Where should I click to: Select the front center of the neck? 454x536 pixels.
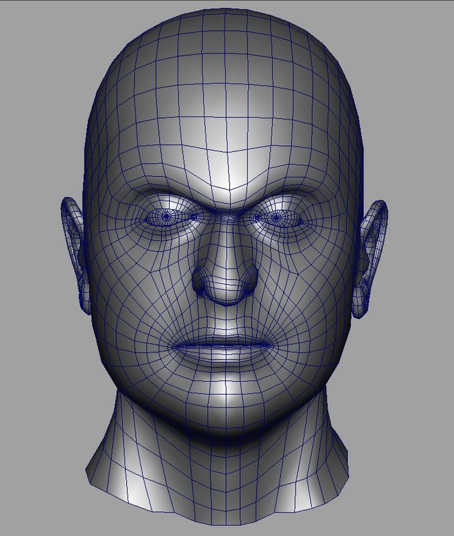coord(225,469)
